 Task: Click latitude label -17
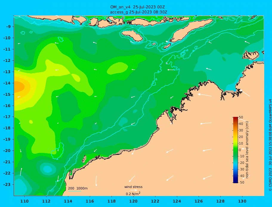[7, 117]
